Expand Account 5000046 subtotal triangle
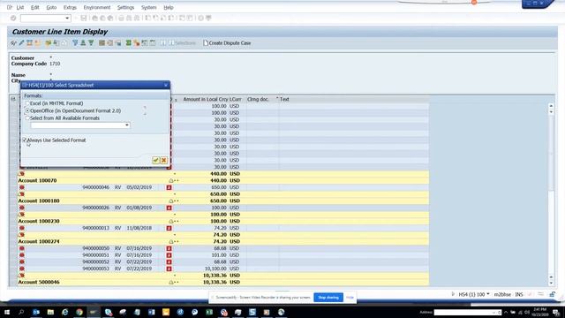Screen dimensions: 565x318 171,283
